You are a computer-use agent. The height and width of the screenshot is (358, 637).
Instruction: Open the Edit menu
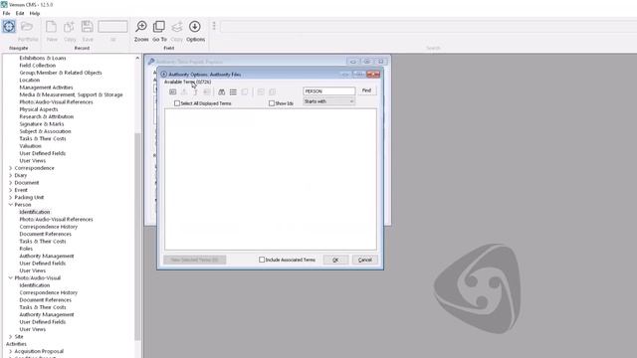click(20, 13)
